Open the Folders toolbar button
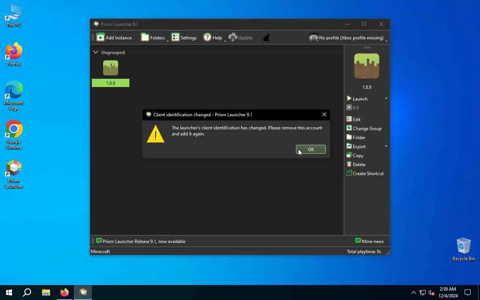 (x=153, y=37)
